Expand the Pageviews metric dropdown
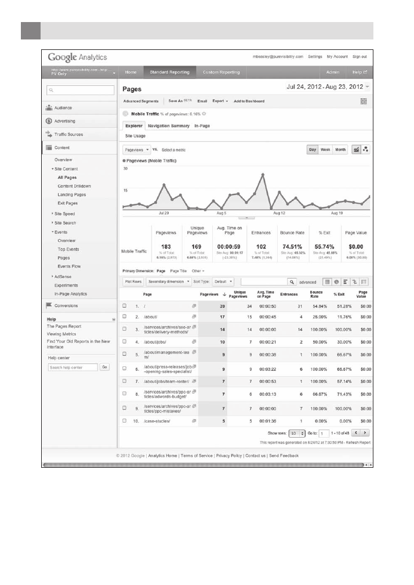Screen dimensions: 414x585 tap(137, 150)
